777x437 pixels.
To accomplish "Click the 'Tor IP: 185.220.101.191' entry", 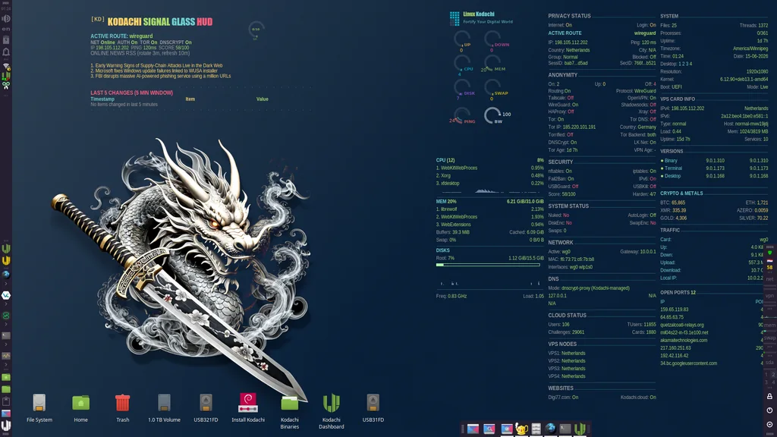I will pyautogui.click(x=572, y=127).
